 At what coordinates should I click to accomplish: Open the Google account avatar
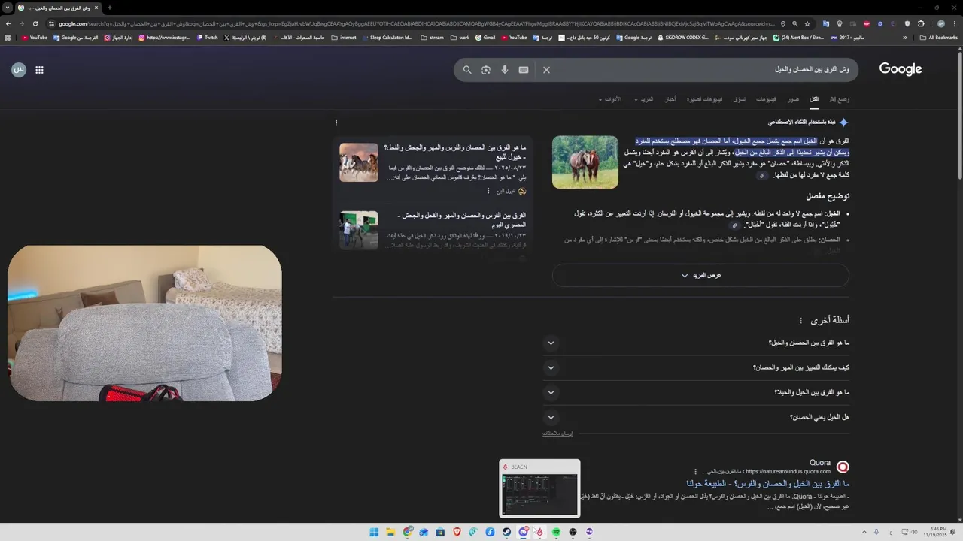point(19,70)
